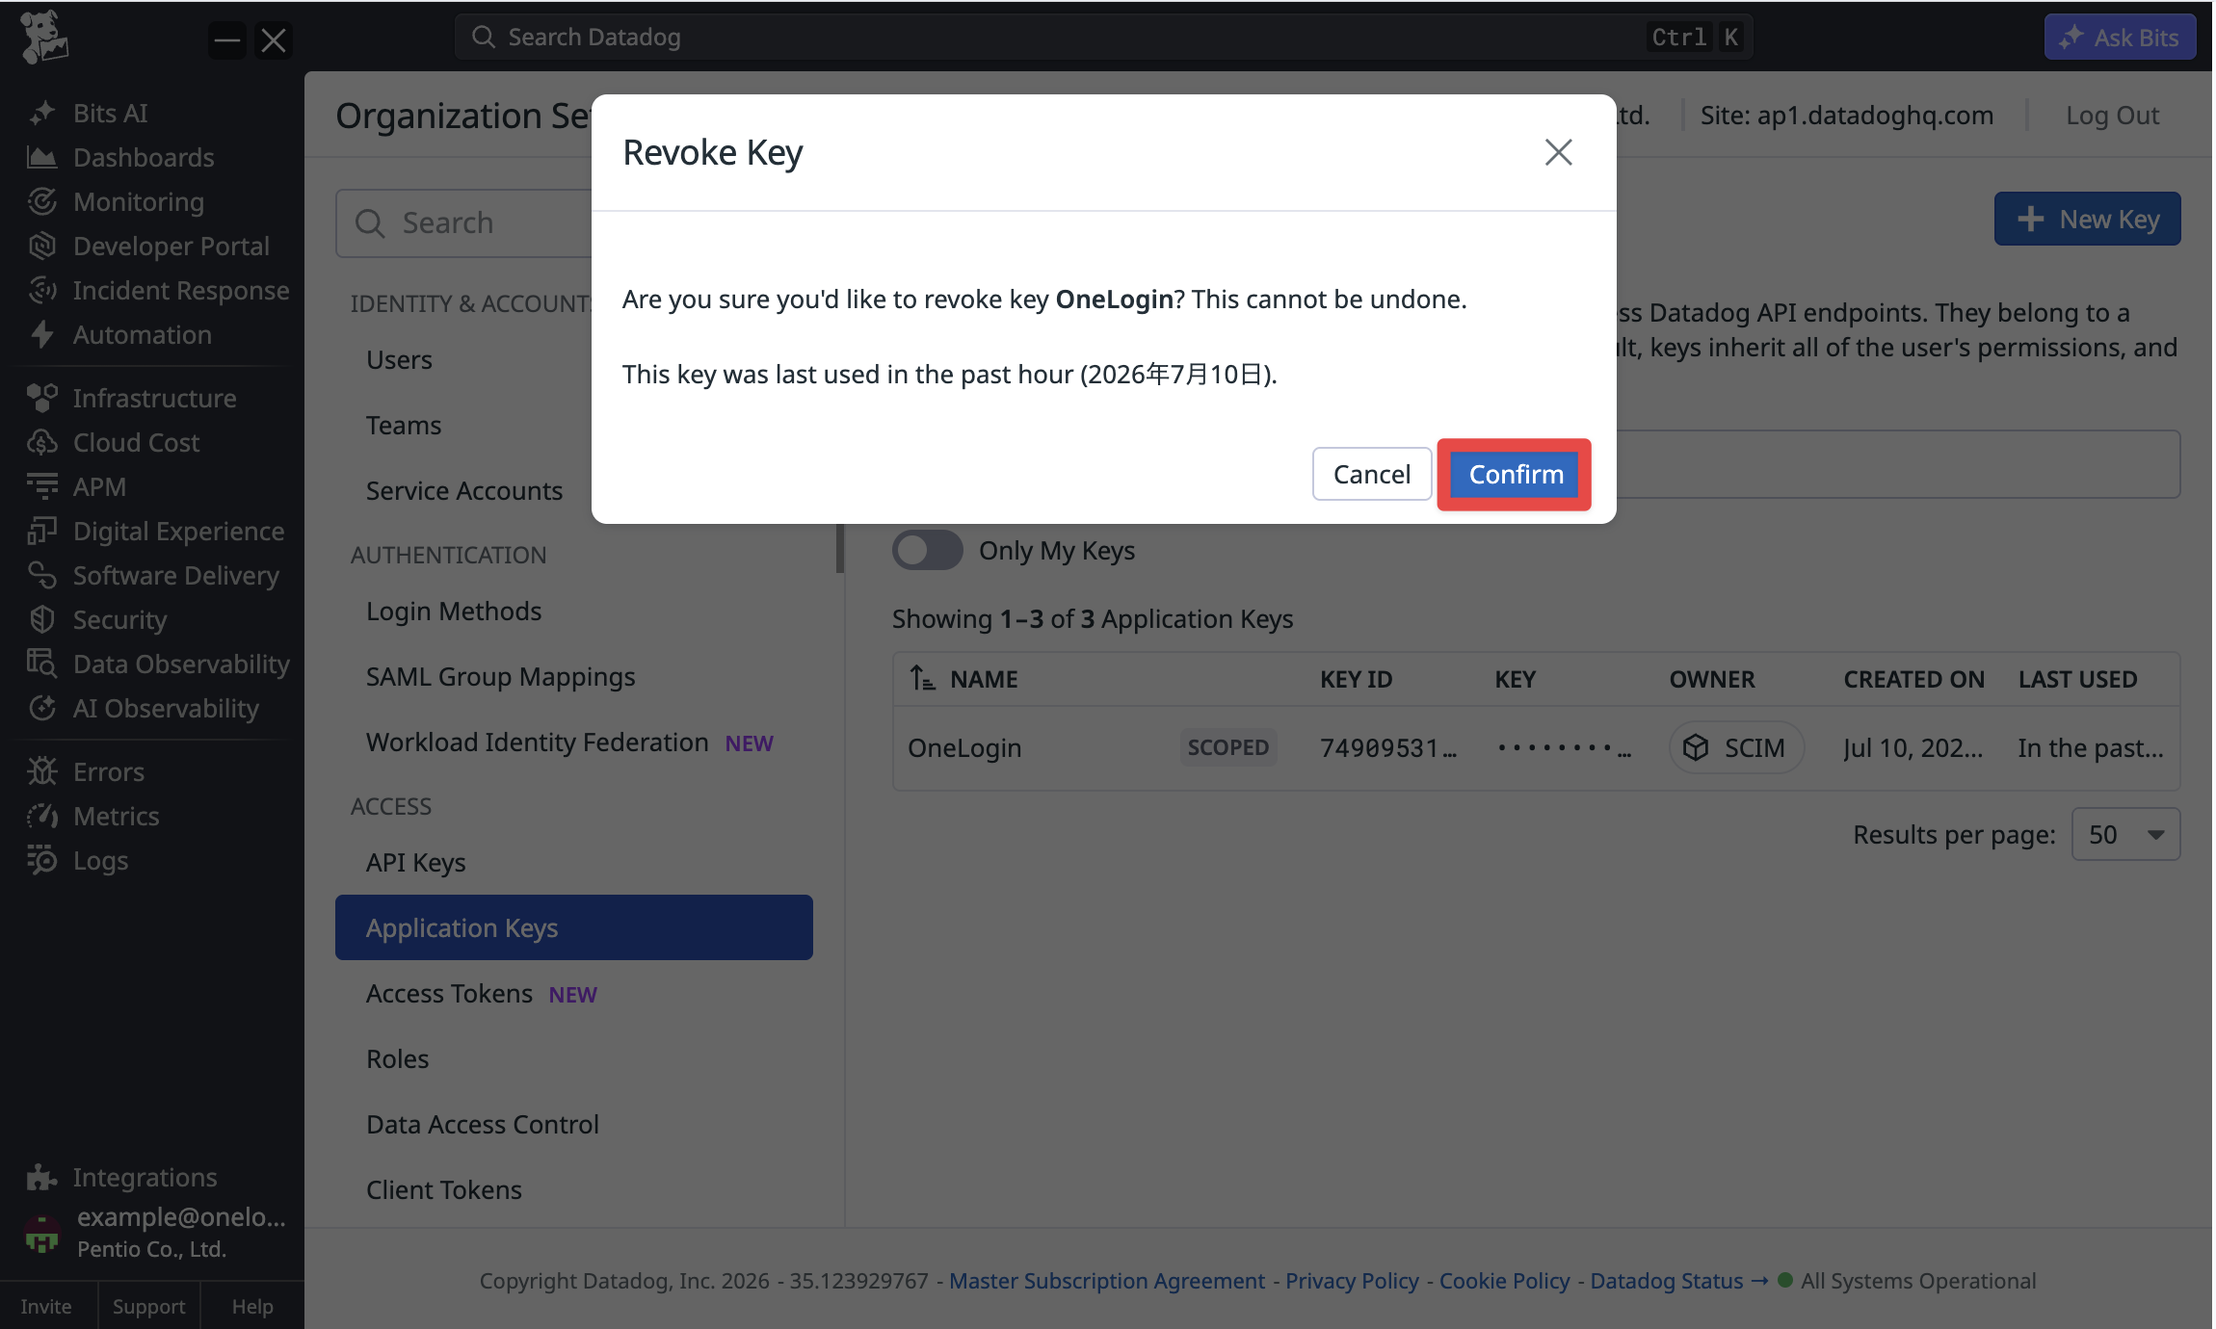The width and height of the screenshot is (2216, 1329).
Task: Sort the table by NAME arrow icon
Action: [x=922, y=679]
